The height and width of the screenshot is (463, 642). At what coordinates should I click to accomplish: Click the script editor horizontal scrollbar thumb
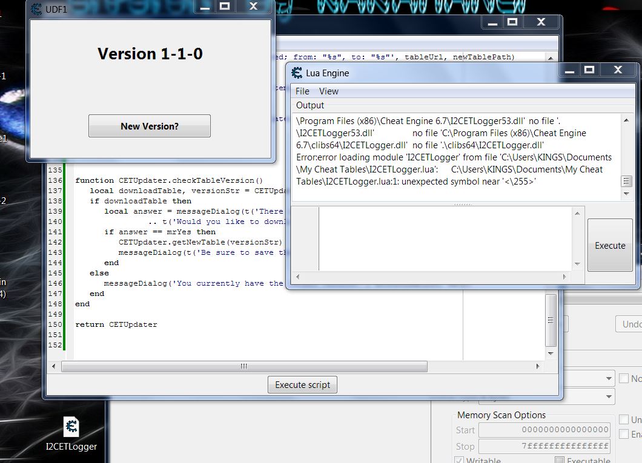point(244,366)
